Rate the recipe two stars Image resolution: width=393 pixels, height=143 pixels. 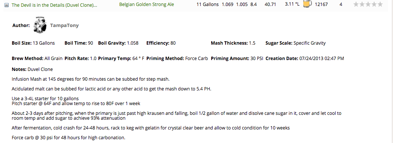point(362,4)
